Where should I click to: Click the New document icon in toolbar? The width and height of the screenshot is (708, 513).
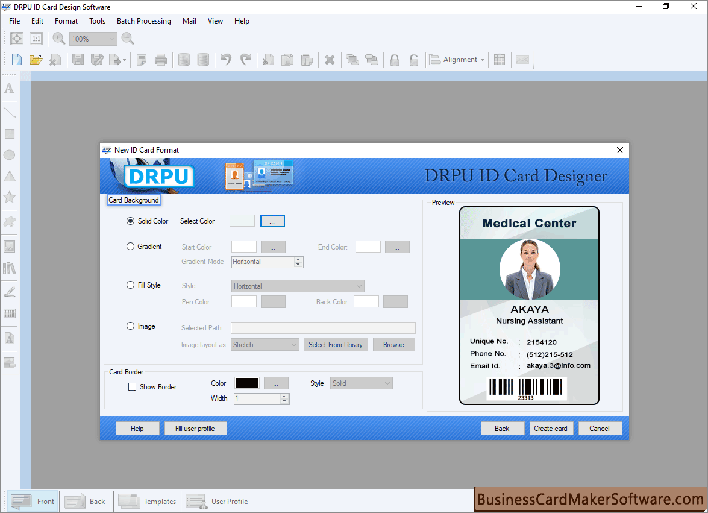[17, 60]
